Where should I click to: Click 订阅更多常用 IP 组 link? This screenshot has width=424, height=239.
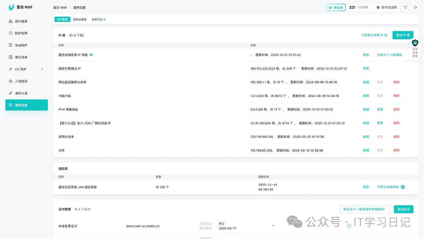click(x=374, y=35)
